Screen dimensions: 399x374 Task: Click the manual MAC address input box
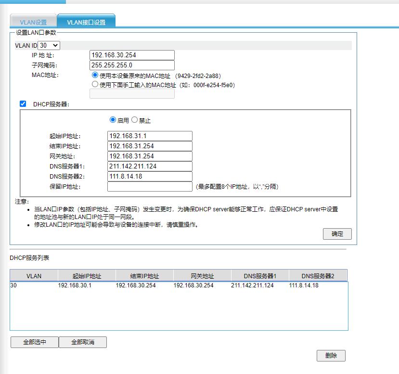(132, 94)
